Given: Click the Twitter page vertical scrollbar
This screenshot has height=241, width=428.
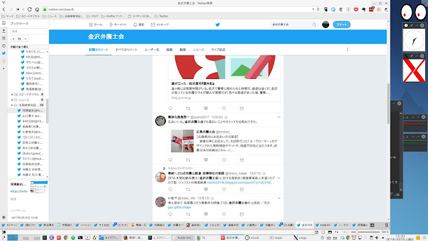Looking at the screenshot, I should tap(388, 104).
